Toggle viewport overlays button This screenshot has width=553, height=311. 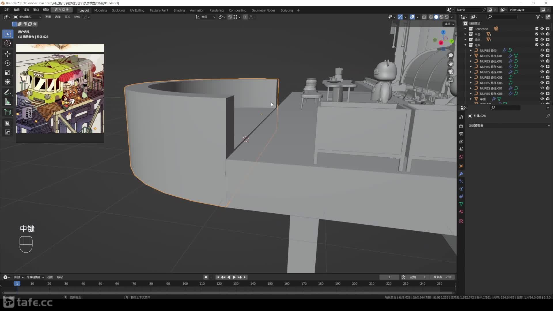[412, 17]
